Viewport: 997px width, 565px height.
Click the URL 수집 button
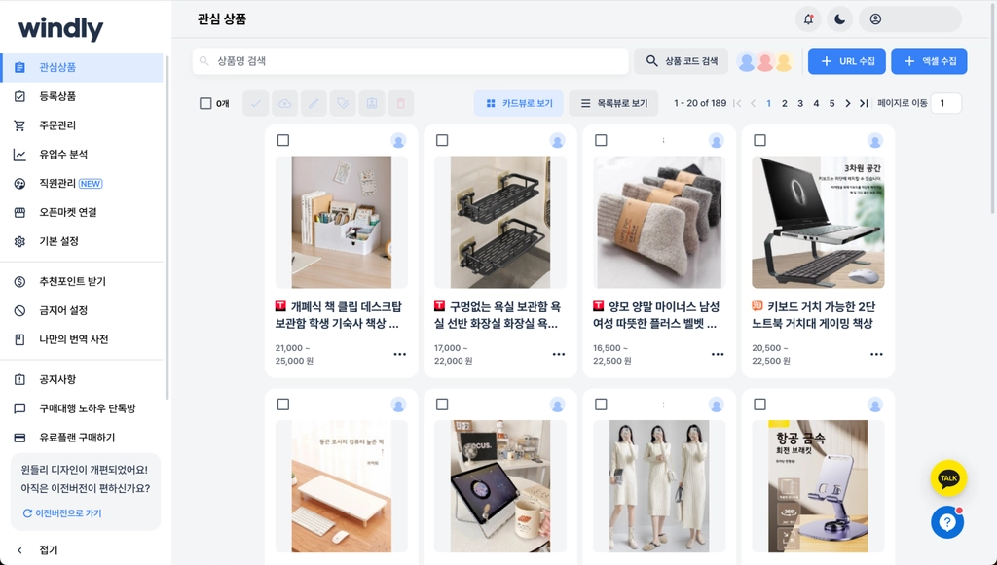(846, 61)
